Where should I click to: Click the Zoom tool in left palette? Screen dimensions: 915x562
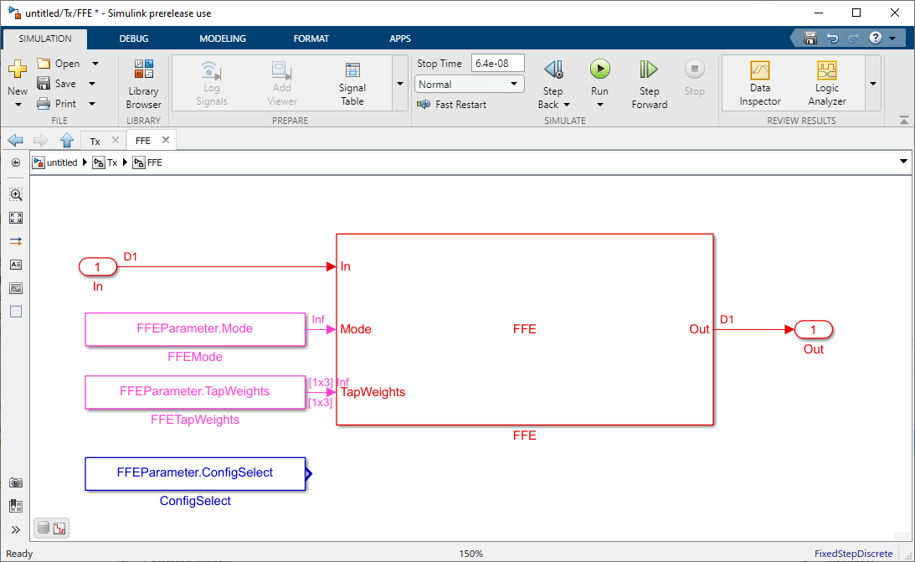pyautogui.click(x=16, y=194)
